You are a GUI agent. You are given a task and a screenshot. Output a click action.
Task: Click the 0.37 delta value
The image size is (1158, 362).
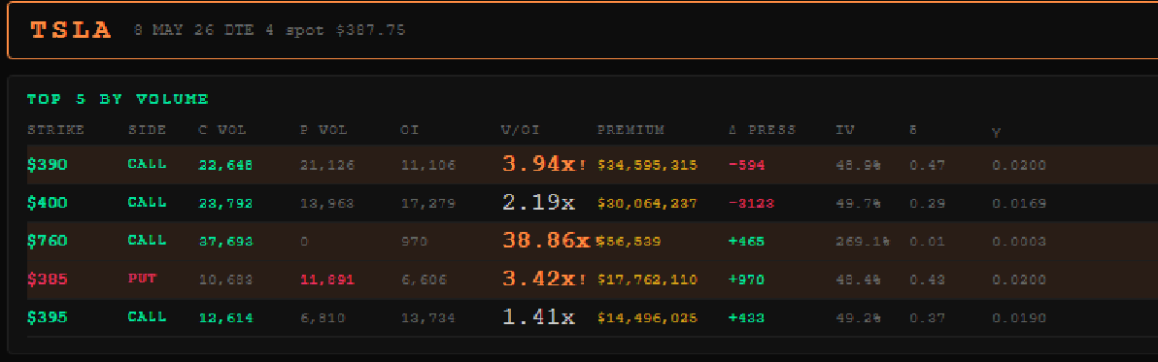(928, 318)
